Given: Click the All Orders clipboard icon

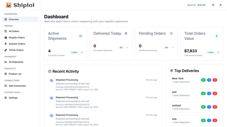Looking at the screenshot, I should [6, 31].
